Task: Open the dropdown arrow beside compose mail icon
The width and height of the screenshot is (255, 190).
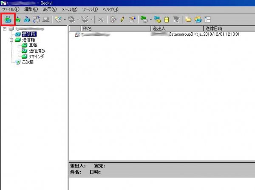Action: click(x=64, y=19)
